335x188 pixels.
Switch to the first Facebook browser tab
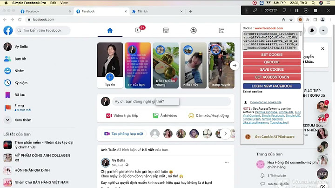point(46,11)
